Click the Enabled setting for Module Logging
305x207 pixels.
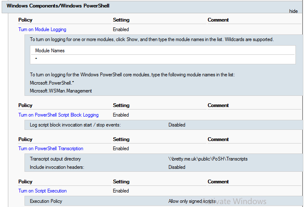click(121, 29)
